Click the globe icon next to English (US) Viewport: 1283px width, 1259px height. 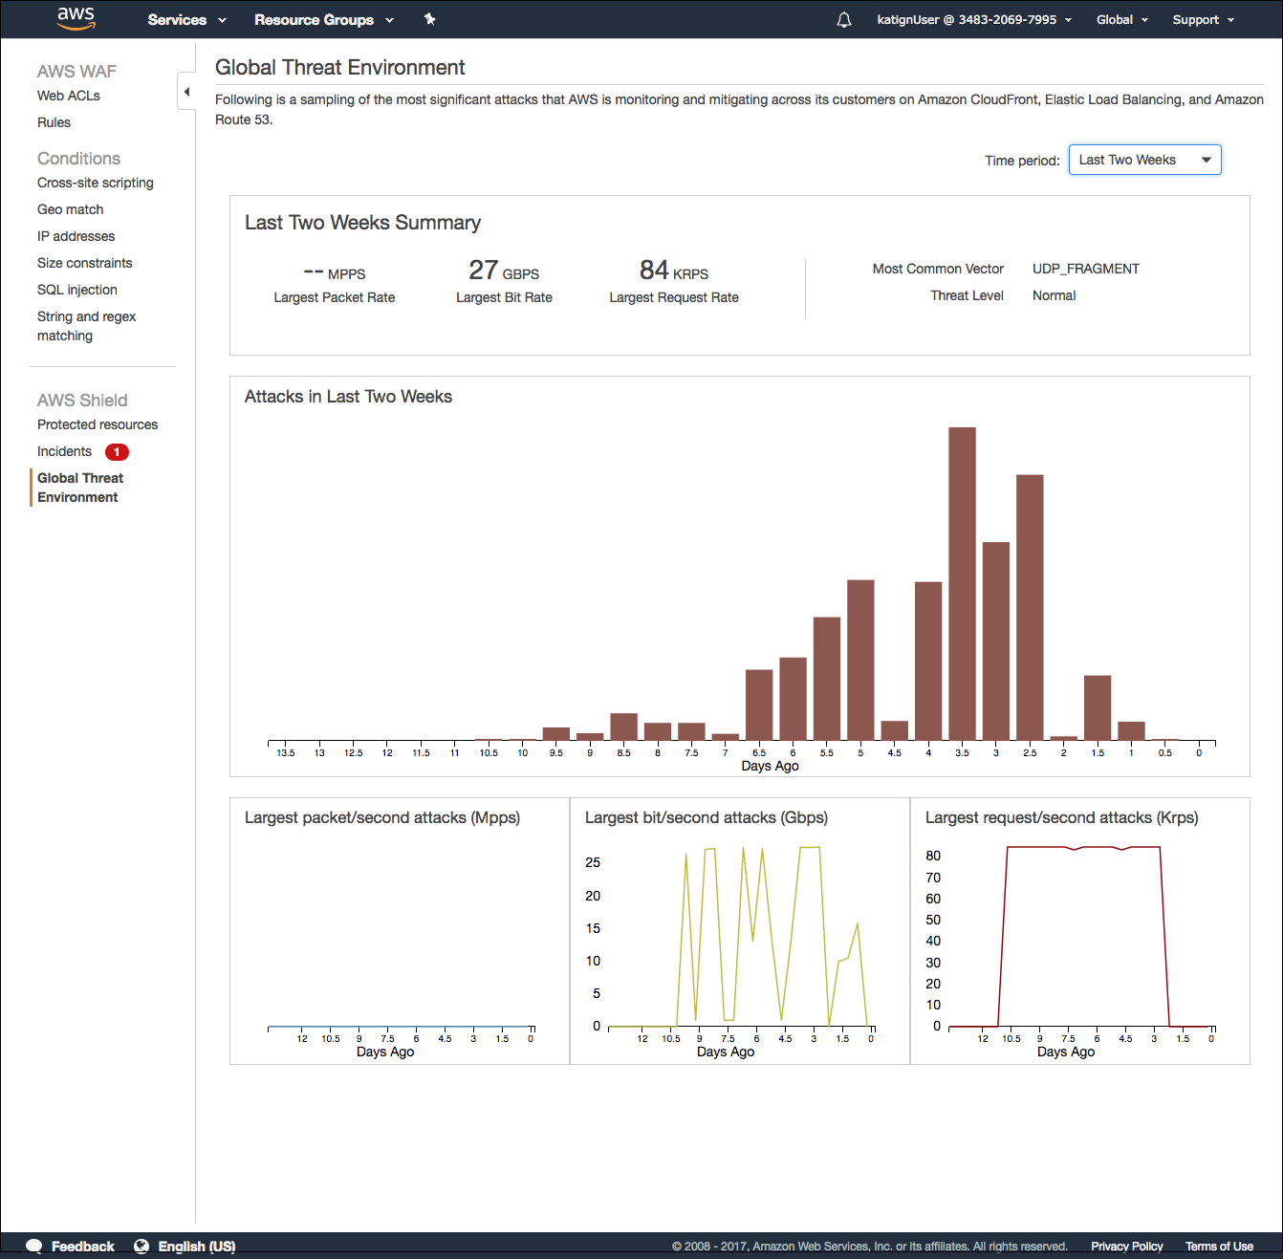click(141, 1246)
